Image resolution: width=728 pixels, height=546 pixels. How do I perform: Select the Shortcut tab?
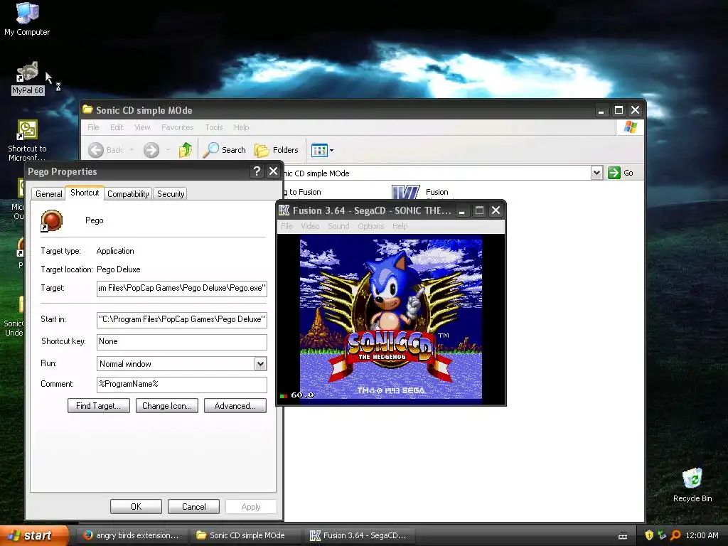[x=85, y=193]
